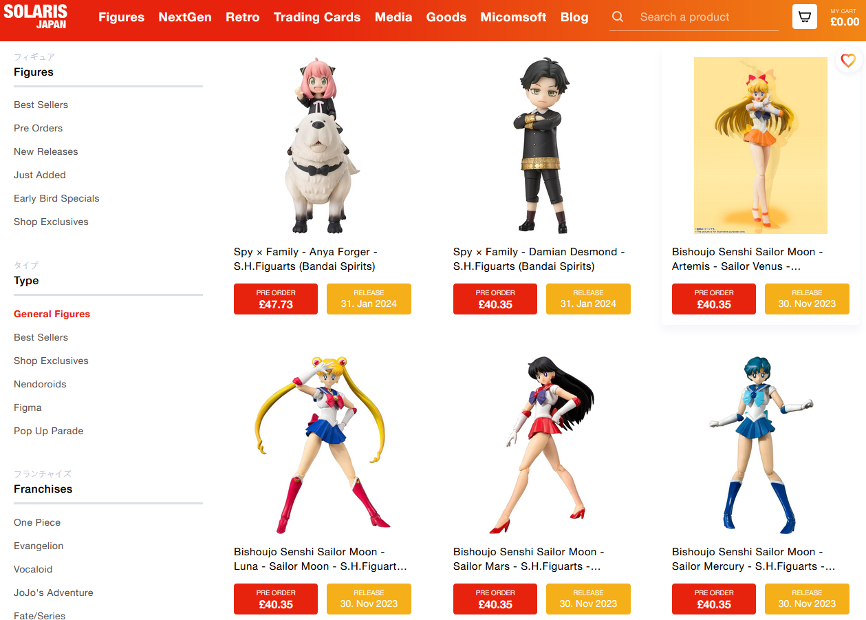
Task: Go to Solaris Japan home logo
Action: pyautogui.click(x=36, y=17)
